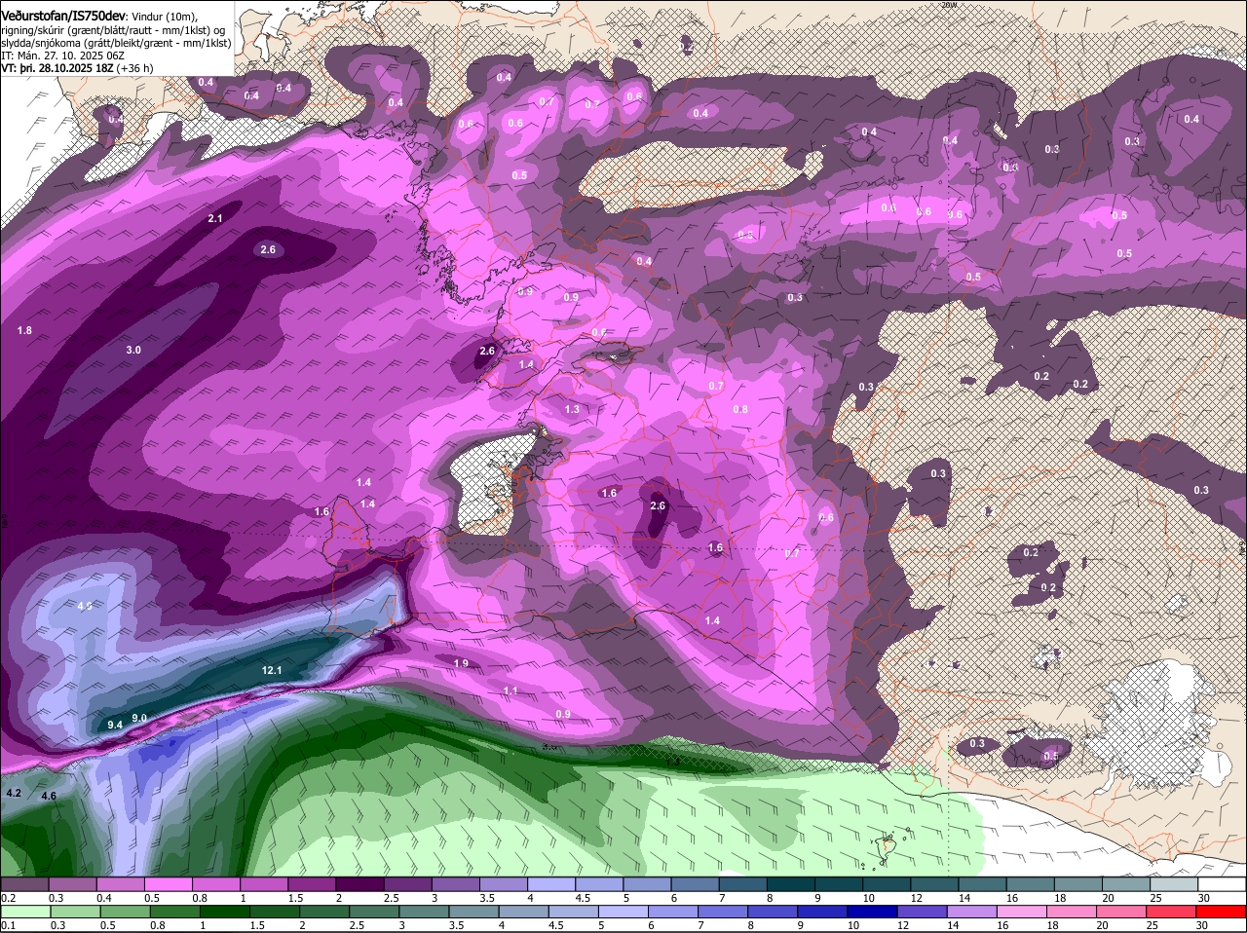This screenshot has width=1247, height=933.
Task: Click the 0.1 label in the rain legend
Action: point(9,925)
